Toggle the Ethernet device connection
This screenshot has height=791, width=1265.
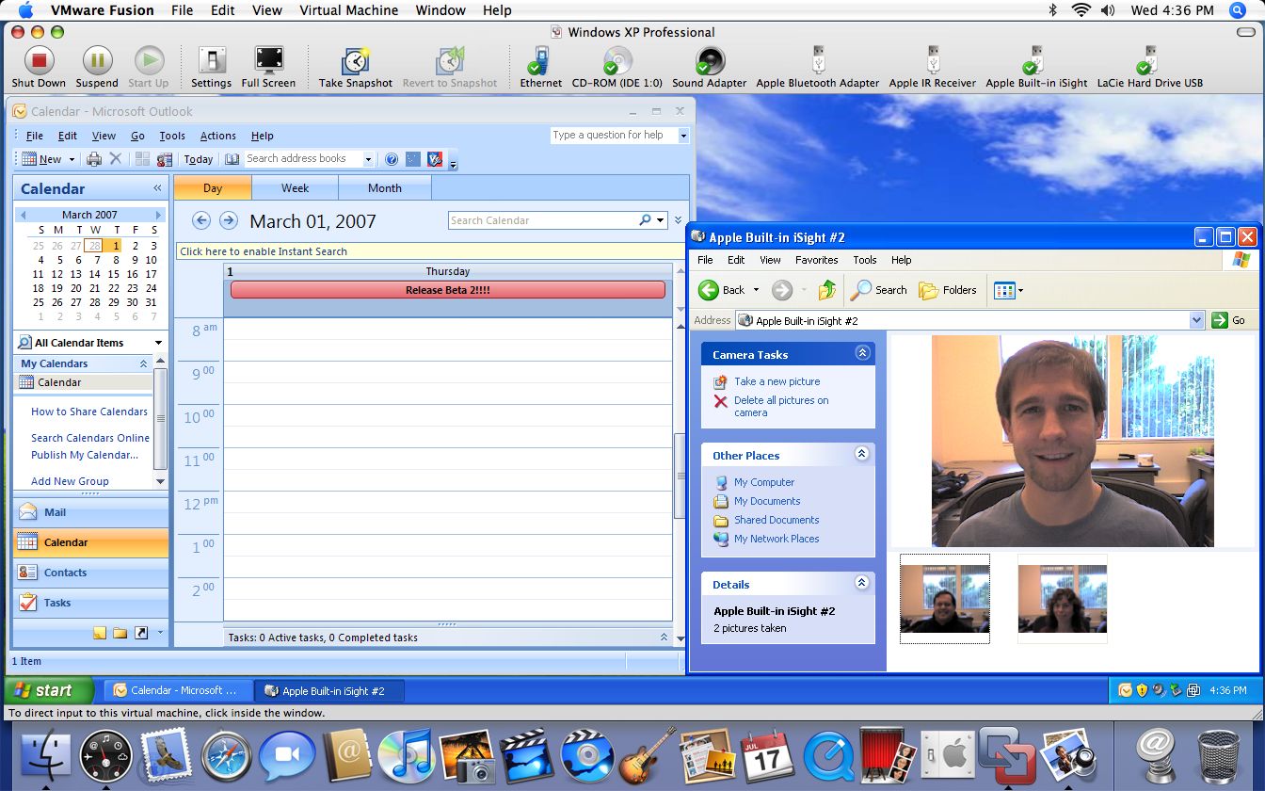[540, 68]
